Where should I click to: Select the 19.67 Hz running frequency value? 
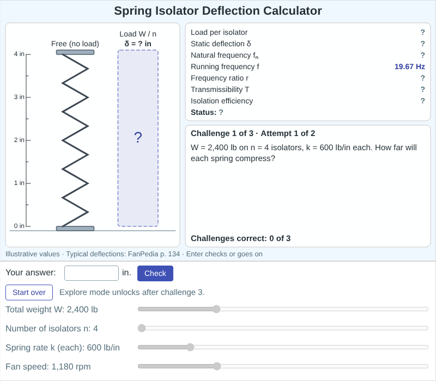pyautogui.click(x=410, y=66)
